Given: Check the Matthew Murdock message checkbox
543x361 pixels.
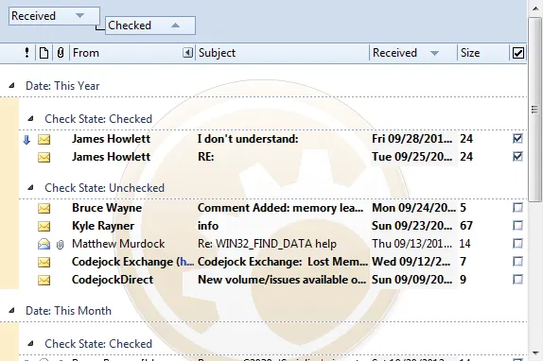Looking at the screenshot, I should pyautogui.click(x=517, y=244).
